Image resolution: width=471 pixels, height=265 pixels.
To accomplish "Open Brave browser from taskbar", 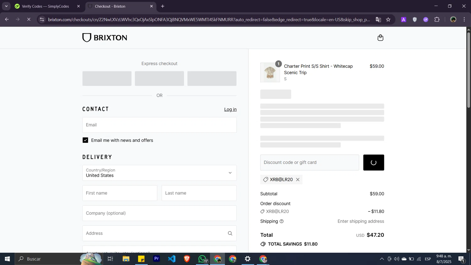I will click(x=187, y=259).
